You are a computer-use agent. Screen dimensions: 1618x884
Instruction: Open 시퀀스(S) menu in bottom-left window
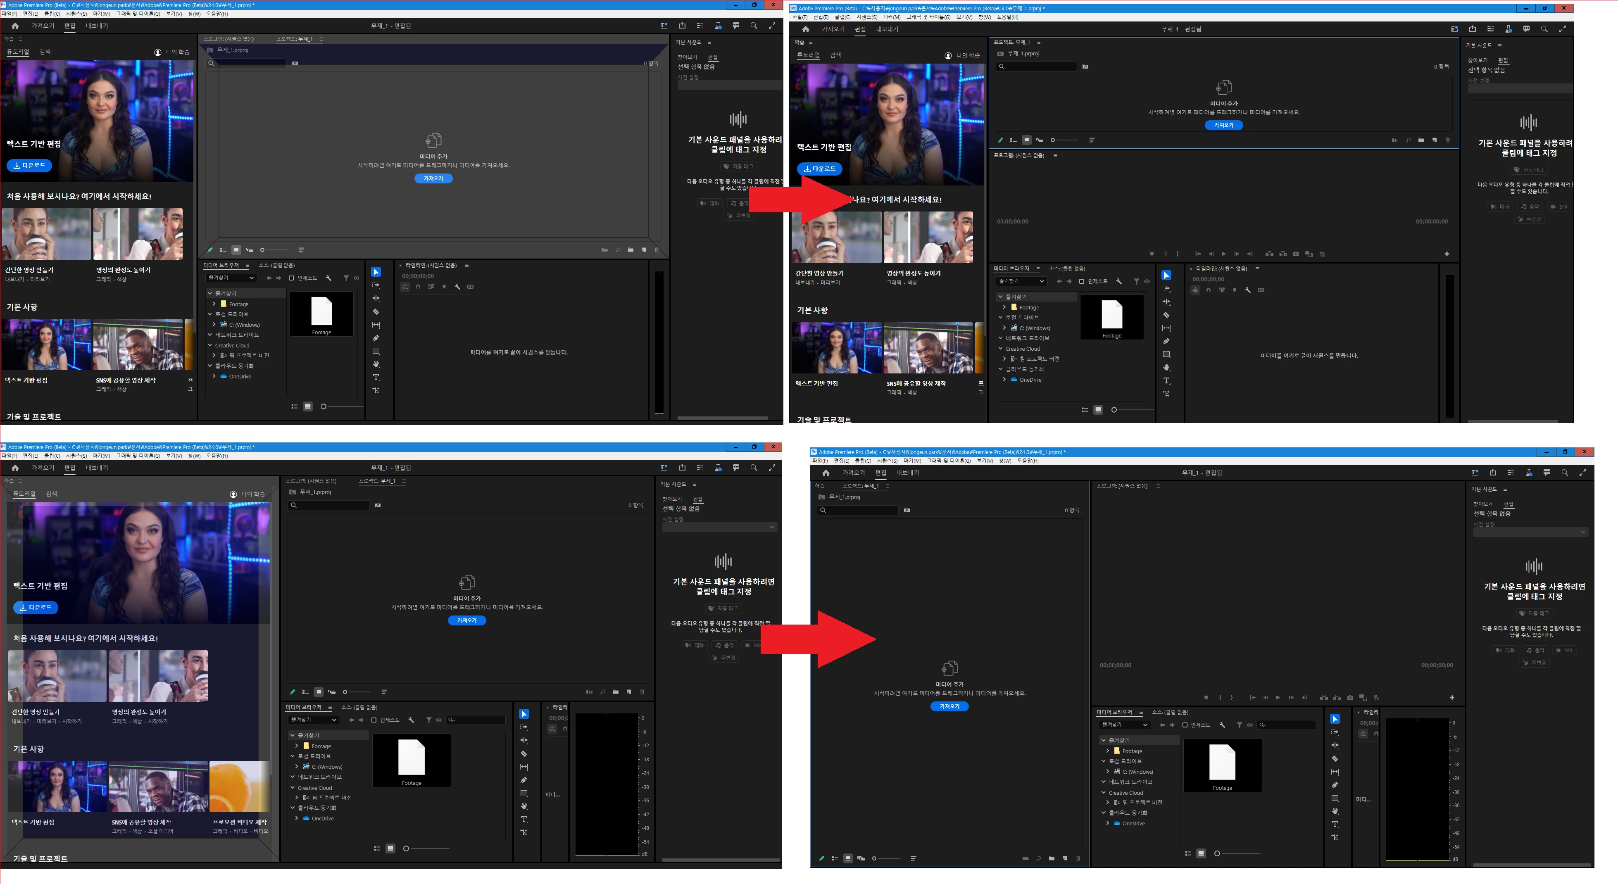tap(76, 456)
